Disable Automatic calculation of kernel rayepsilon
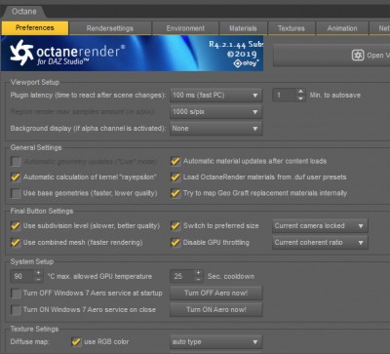The image size is (390, 354). (16, 177)
